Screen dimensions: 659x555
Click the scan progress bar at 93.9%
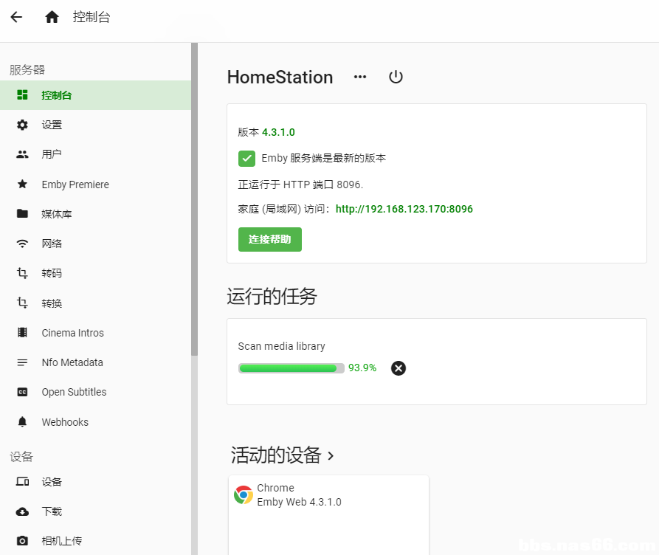click(x=291, y=368)
